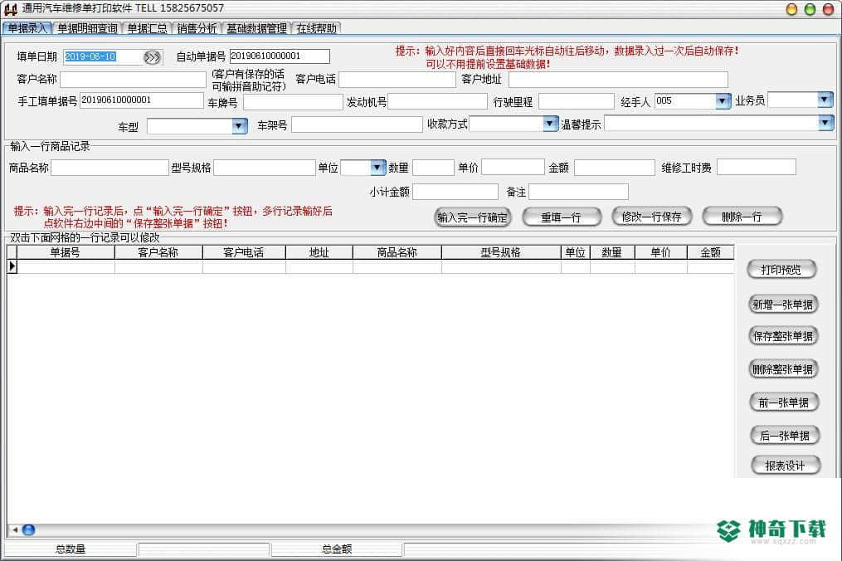The height and width of the screenshot is (561, 842).
Task: Minimize the window with the orange button
Action: 791,9
